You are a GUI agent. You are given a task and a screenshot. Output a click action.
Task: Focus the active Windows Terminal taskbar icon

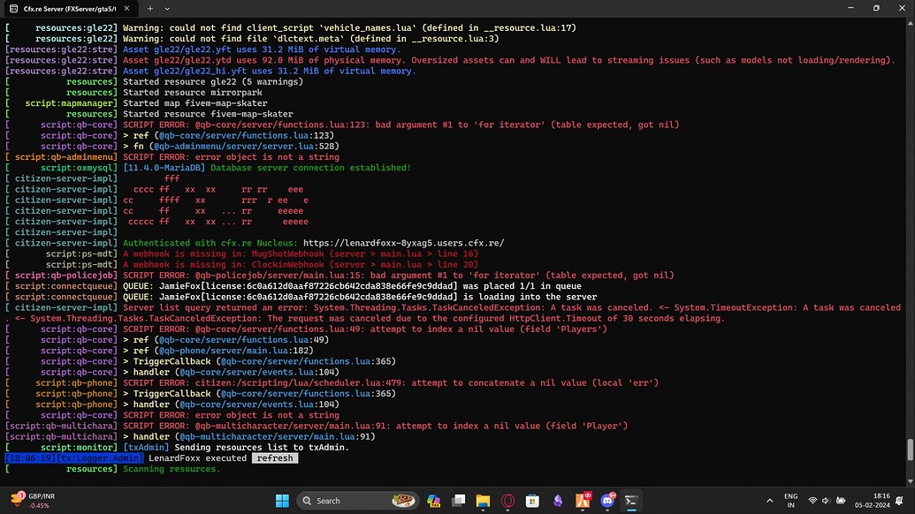click(631, 501)
